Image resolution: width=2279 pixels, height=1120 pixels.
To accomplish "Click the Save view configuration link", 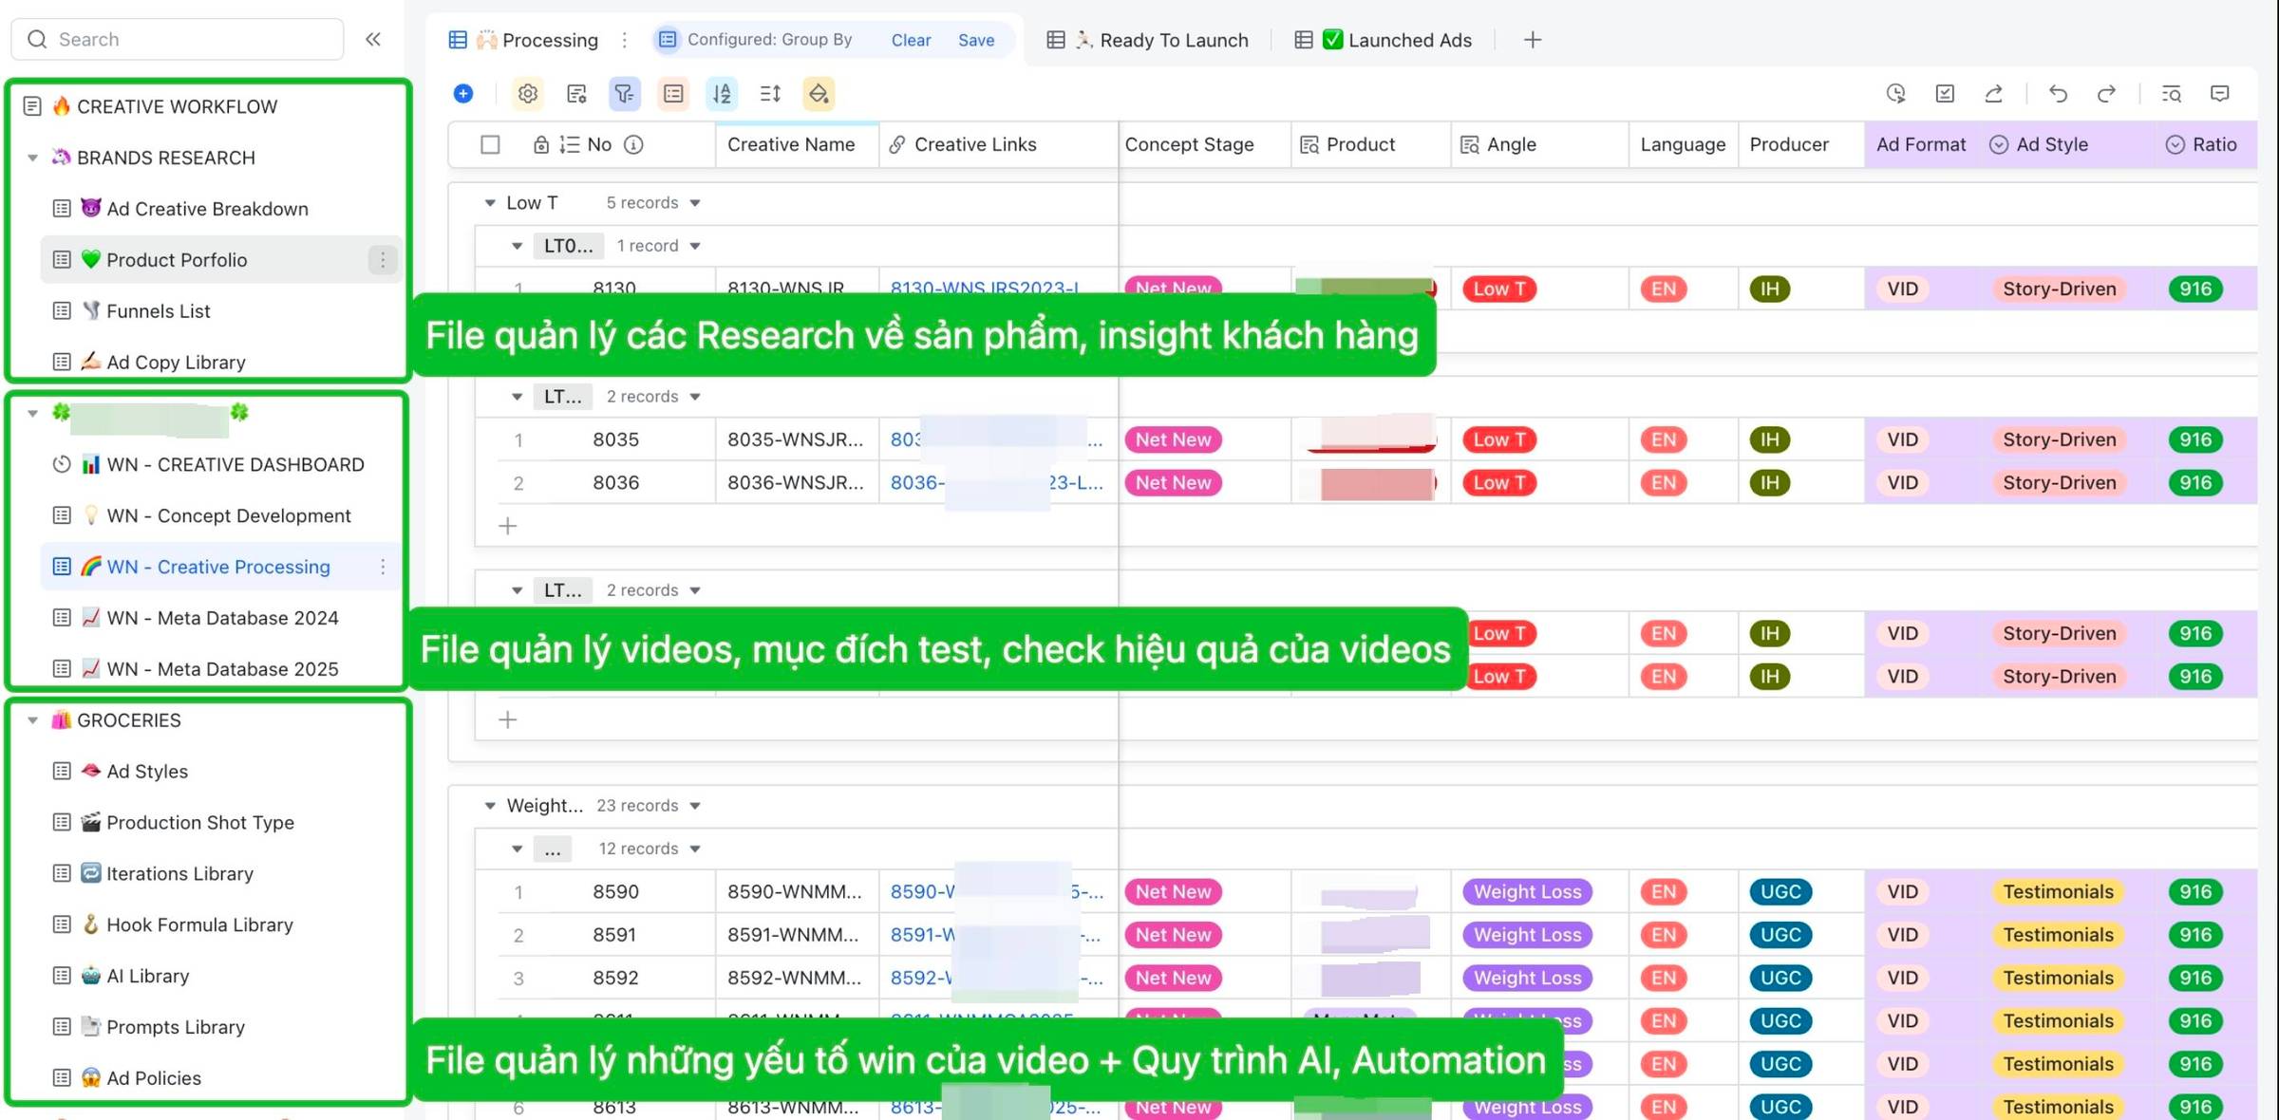I will coord(975,40).
